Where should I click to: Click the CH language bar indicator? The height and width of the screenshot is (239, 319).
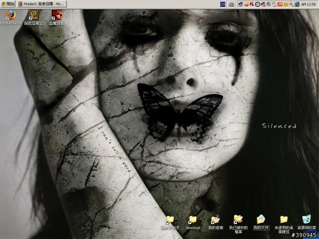[223, 4]
